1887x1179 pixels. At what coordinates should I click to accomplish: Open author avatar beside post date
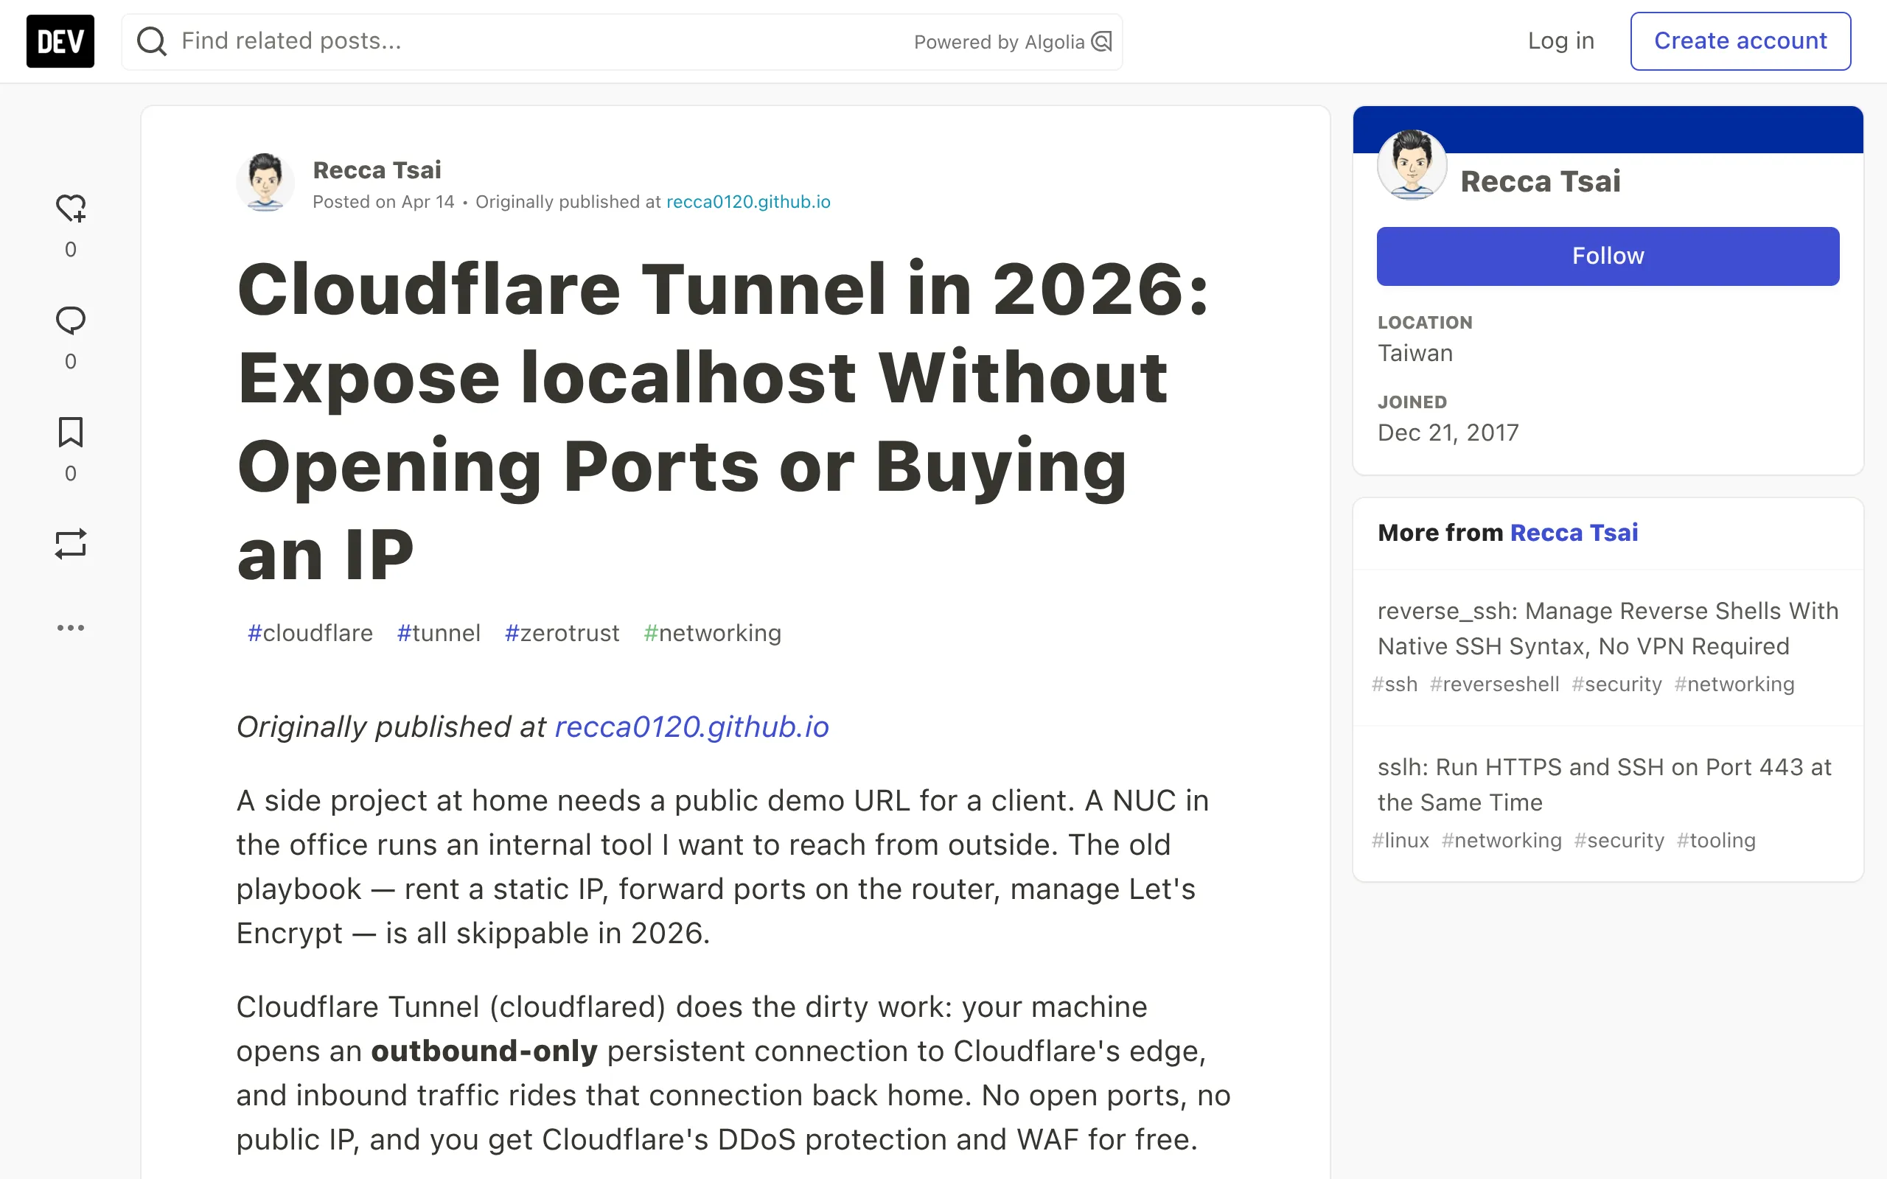coord(265,183)
